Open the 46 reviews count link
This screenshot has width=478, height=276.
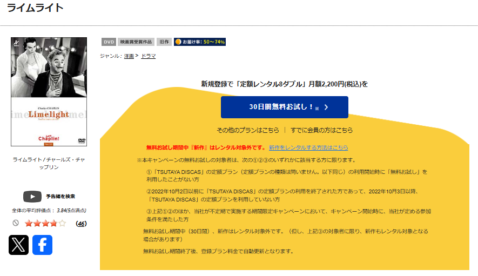click(x=81, y=224)
